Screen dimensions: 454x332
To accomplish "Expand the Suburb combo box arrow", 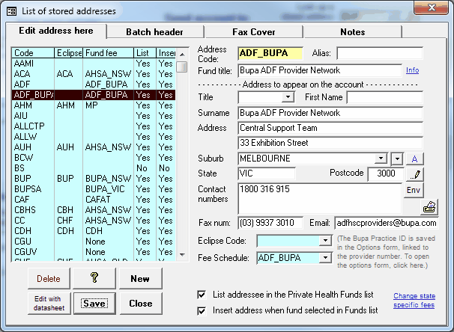I will pyautogui.click(x=381, y=159).
